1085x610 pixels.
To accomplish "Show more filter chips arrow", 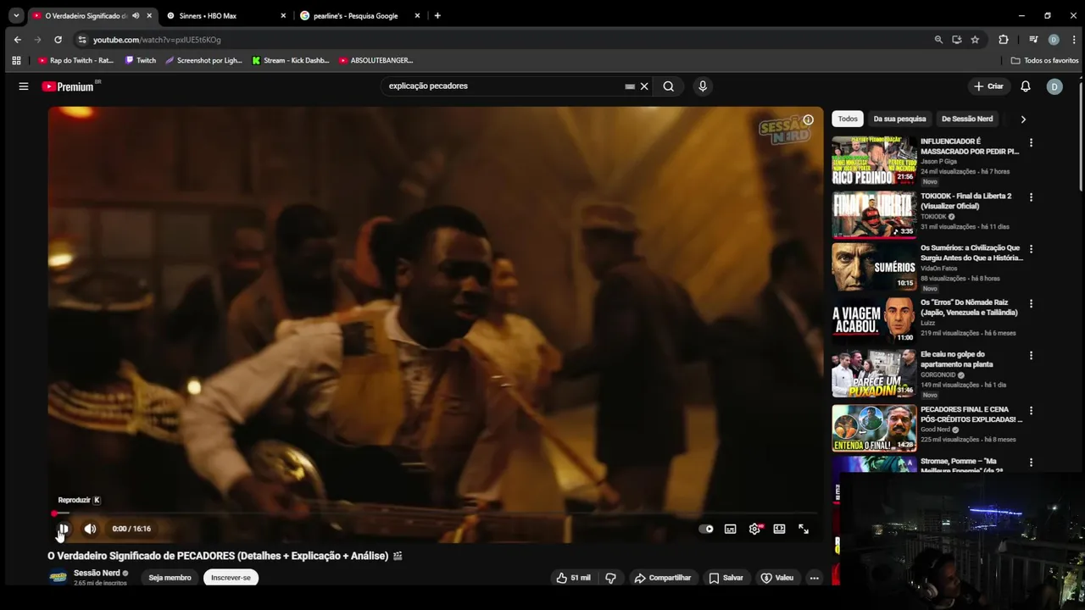I will [1023, 119].
